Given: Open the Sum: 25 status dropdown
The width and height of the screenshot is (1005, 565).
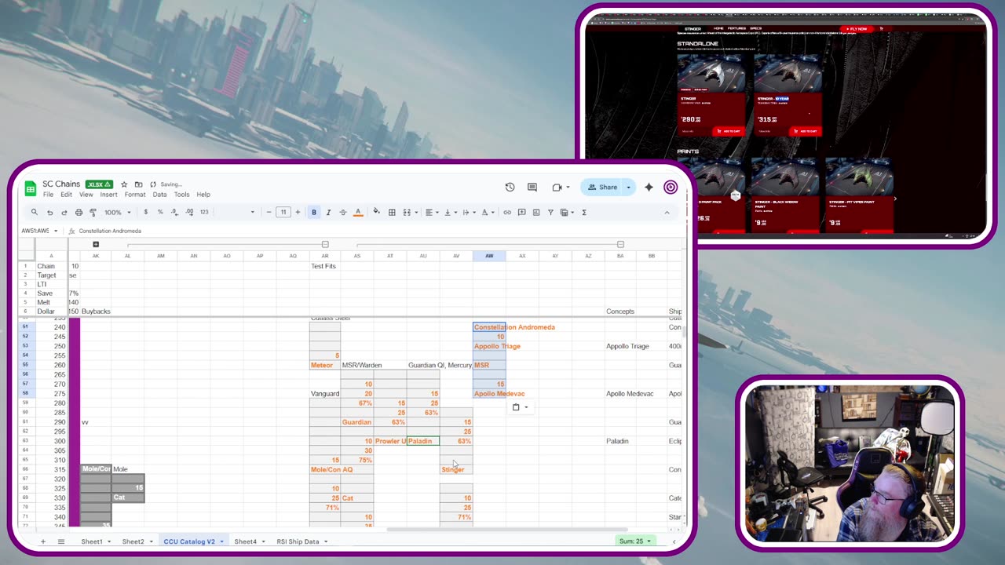Looking at the screenshot, I should pos(635,541).
